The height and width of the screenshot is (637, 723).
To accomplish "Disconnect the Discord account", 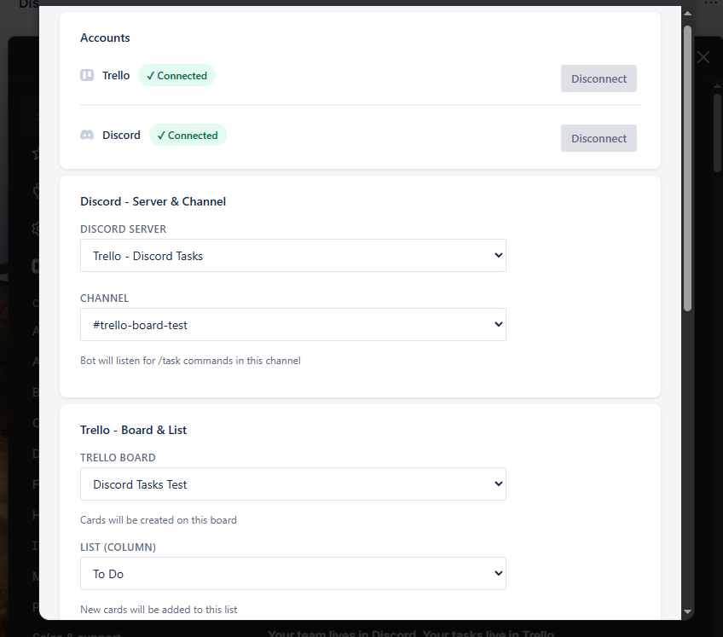I will [599, 137].
